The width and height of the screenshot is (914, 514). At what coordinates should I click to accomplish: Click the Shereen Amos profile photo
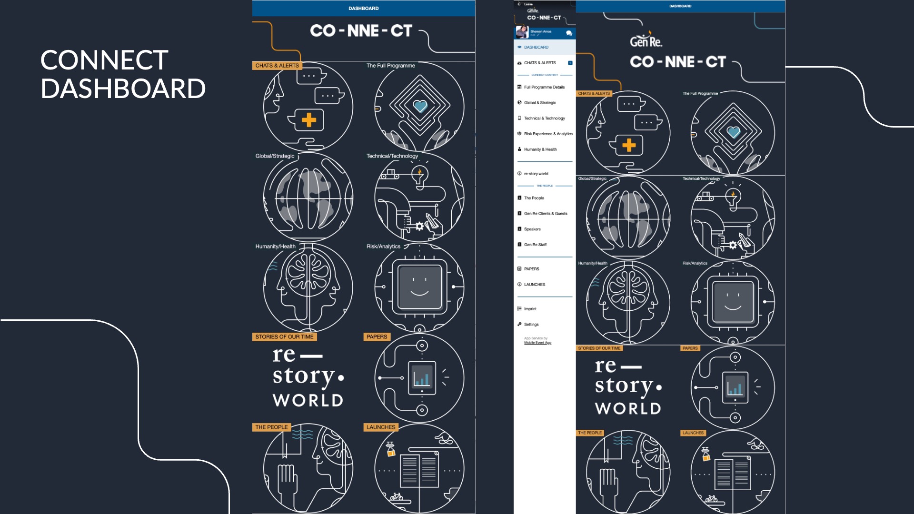tap(522, 32)
